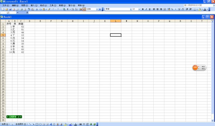Click the Cut scissors icon
Viewport: 215px width, 126px height.
(37, 9)
